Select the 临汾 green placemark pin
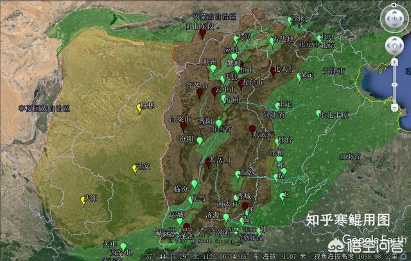411x261 pixels. pos(195,184)
